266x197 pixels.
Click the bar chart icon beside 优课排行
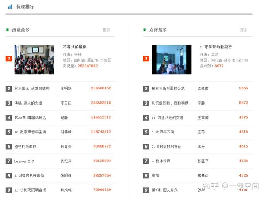(10, 7)
